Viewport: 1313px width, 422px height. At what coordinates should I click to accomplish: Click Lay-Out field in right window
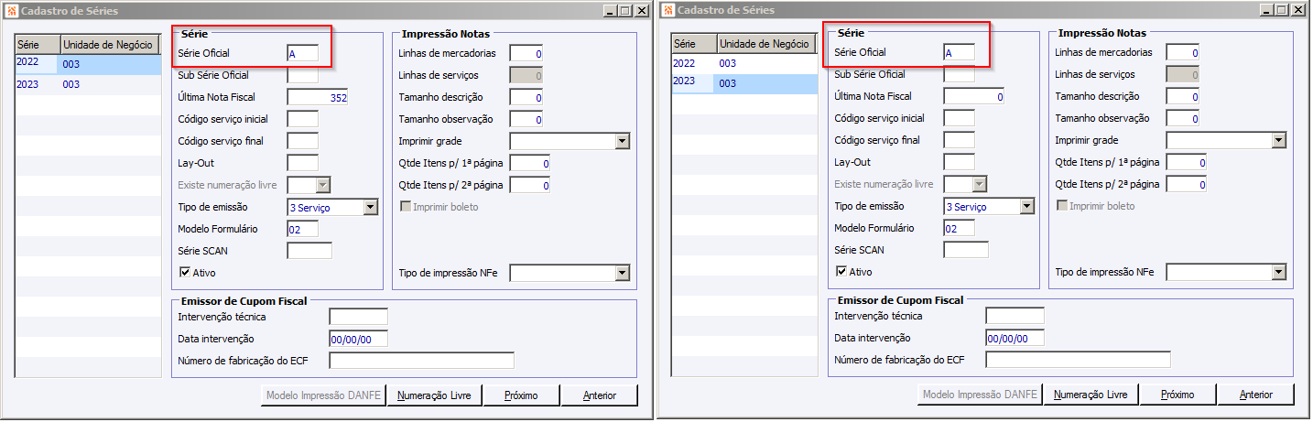959,162
